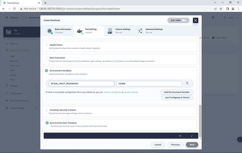Enable the Container Security Context checkbox
Image resolution: width=242 pixels, height=153 pixels.
point(46,110)
